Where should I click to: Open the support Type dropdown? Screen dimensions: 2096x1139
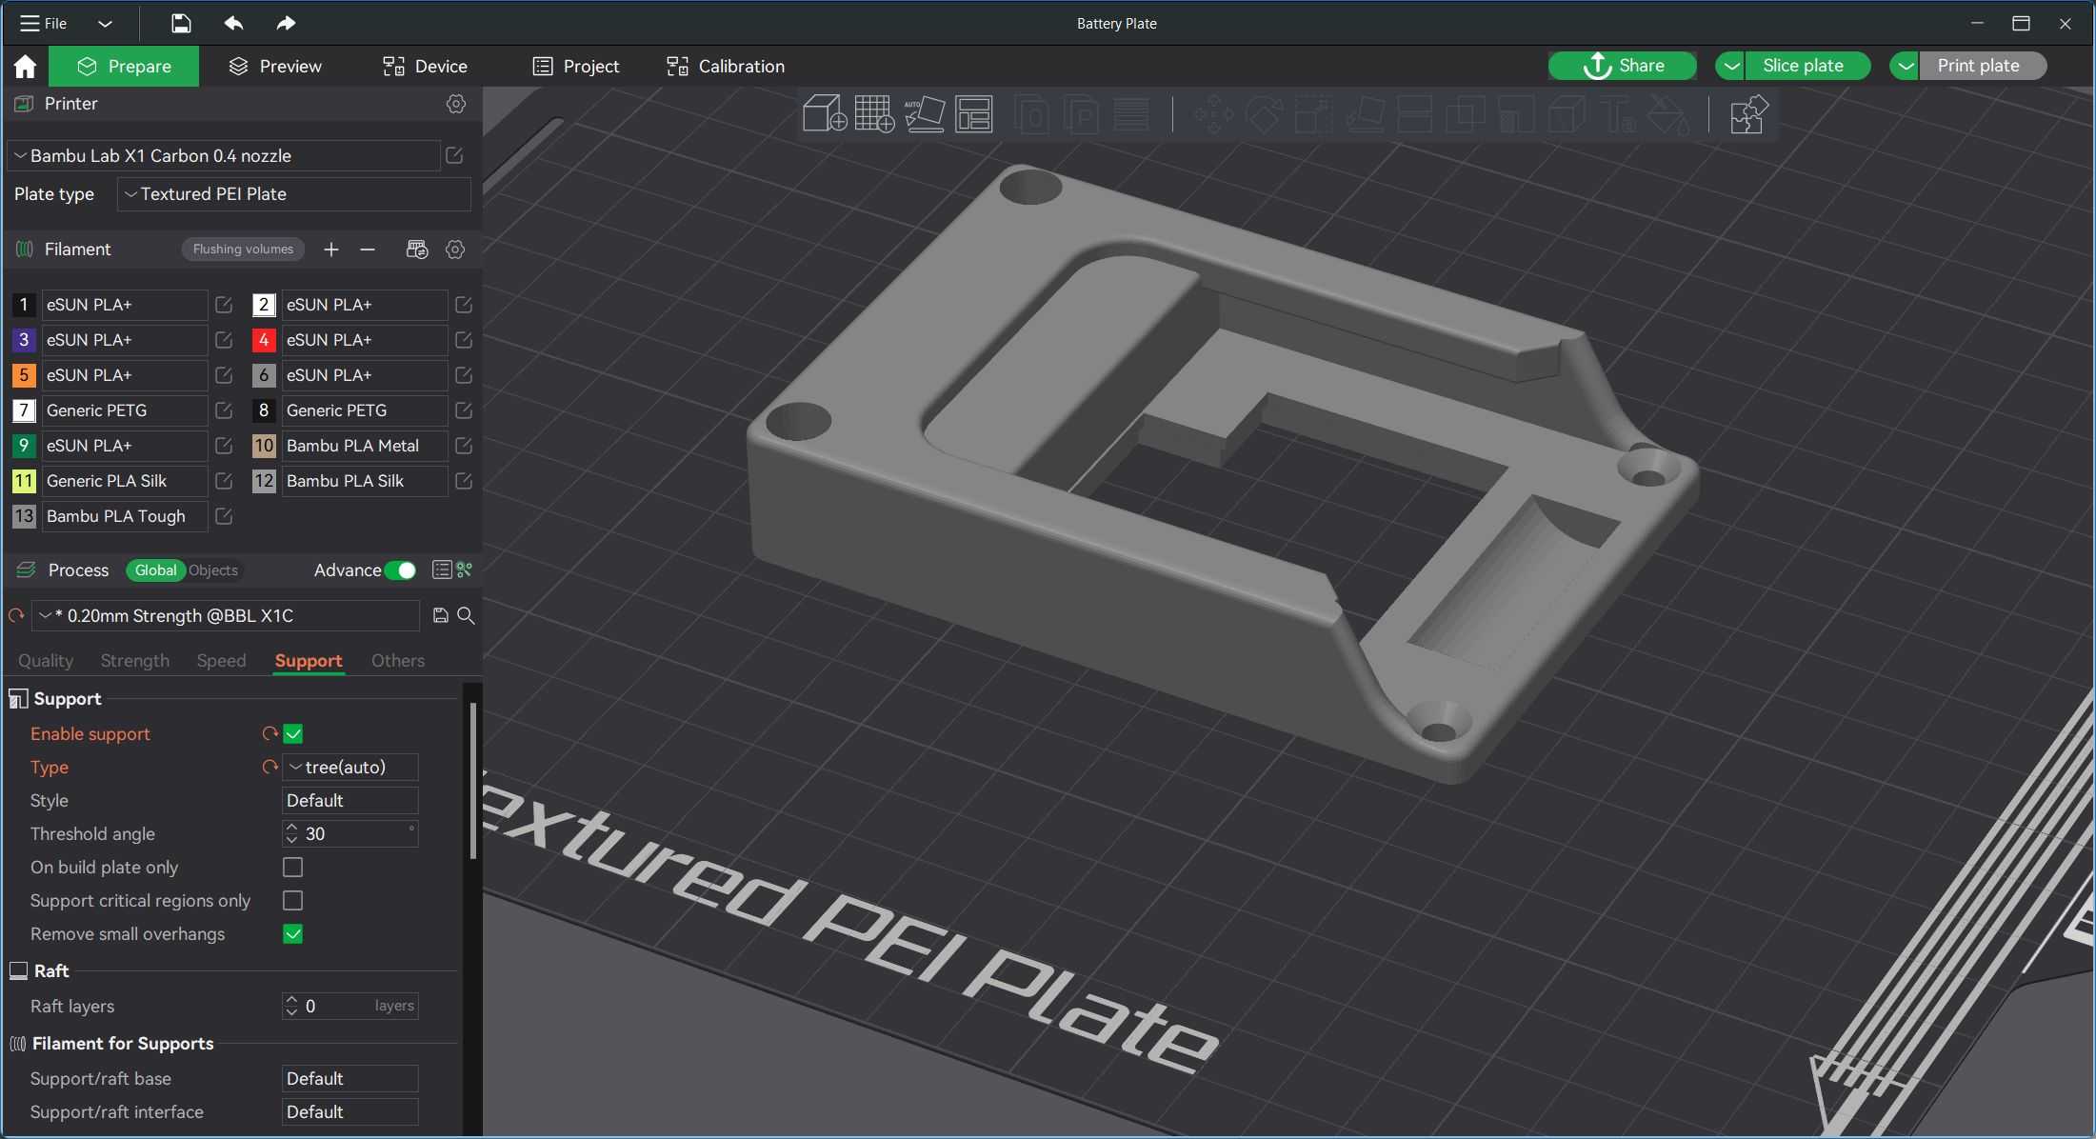[x=350, y=767]
